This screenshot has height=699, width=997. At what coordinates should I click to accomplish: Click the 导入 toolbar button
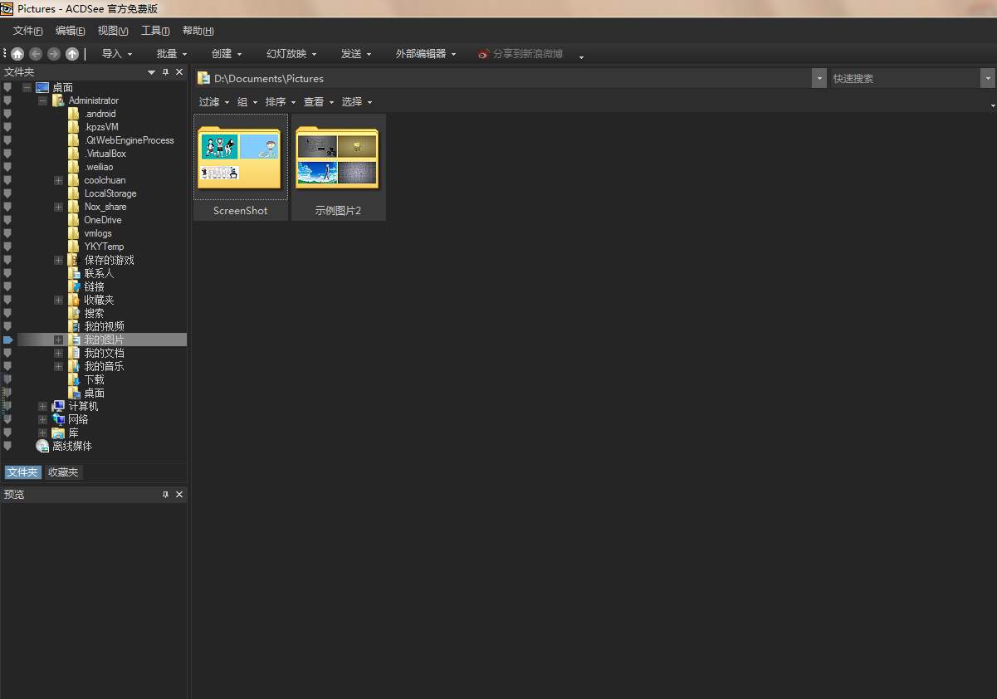coord(116,54)
